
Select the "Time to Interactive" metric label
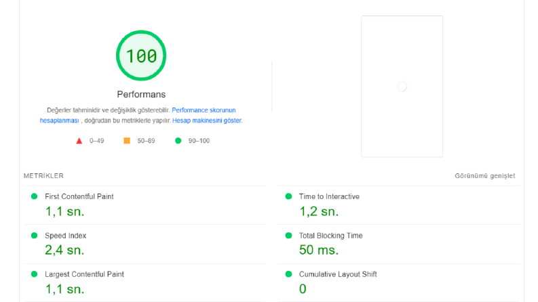pos(329,196)
